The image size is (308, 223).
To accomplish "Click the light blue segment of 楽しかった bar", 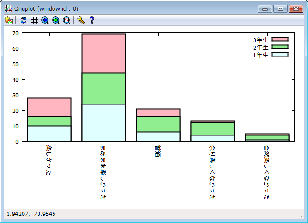I will click(x=49, y=134).
